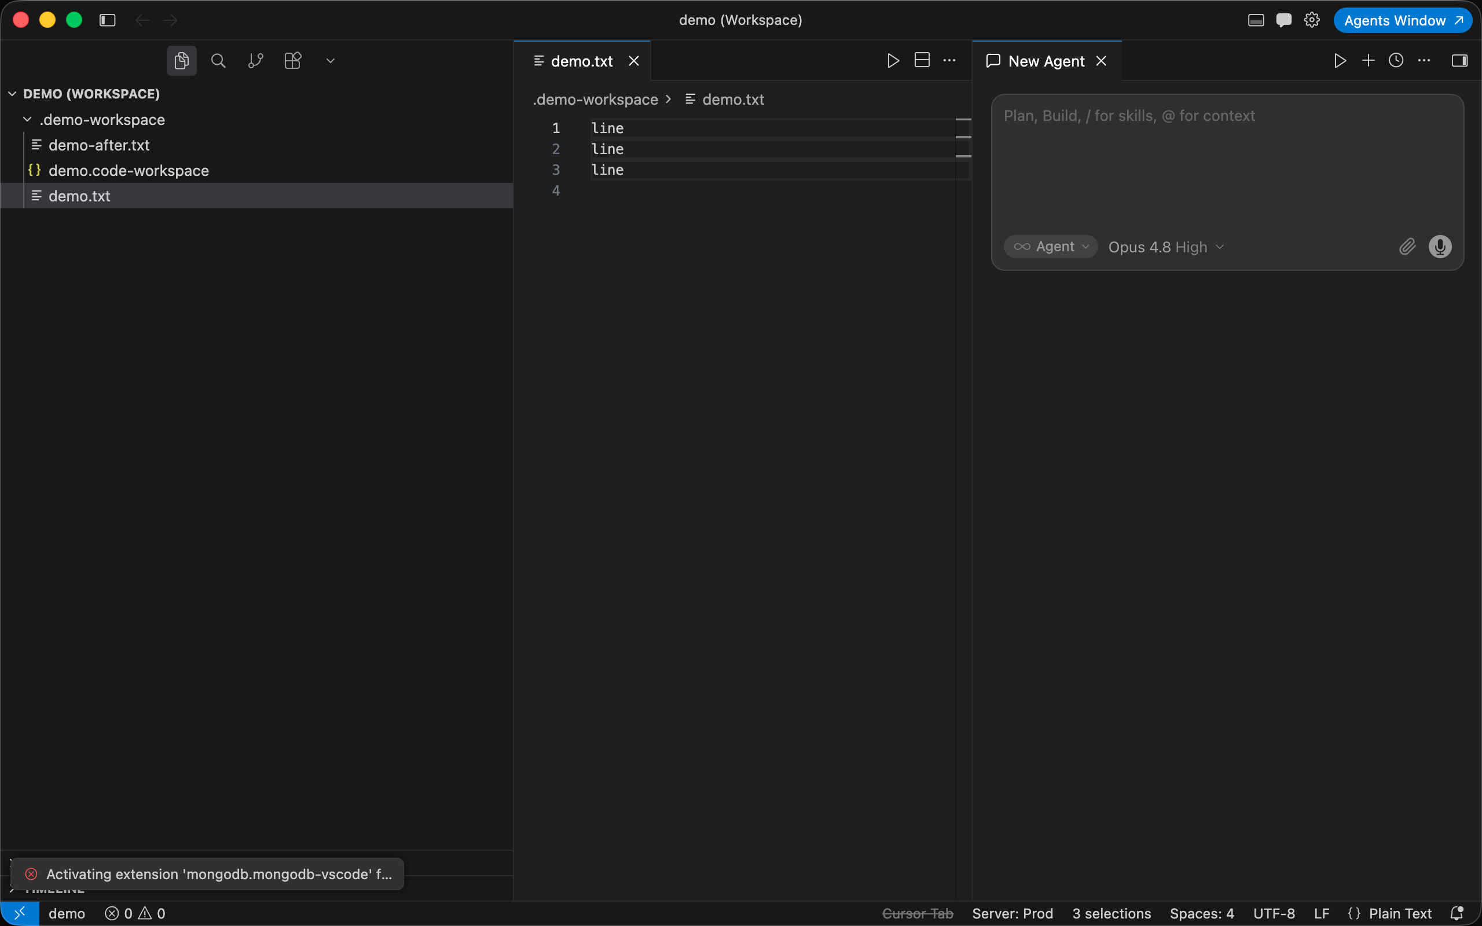
Task: Close the New Agent tab
Action: click(x=1101, y=61)
